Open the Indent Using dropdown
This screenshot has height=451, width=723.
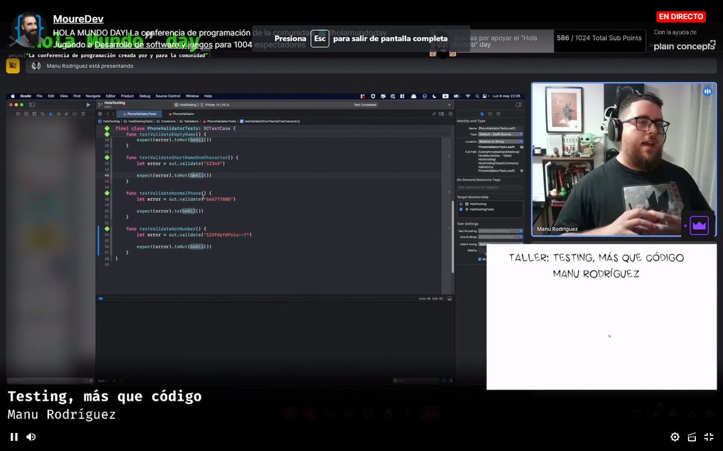pyautogui.click(x=501, y=244)
